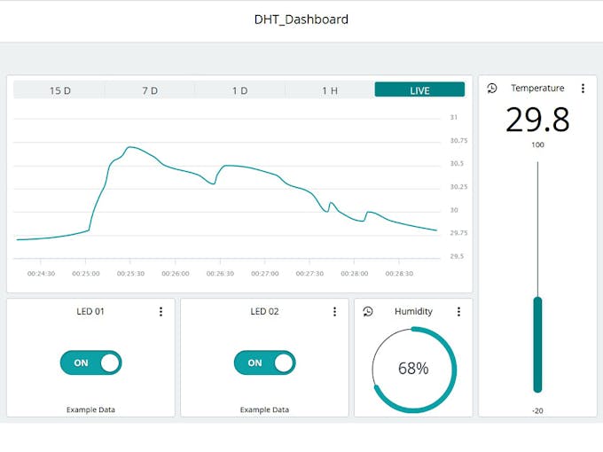Click Example Data label under LED 02
603x452 pixels.
point(264,409)
